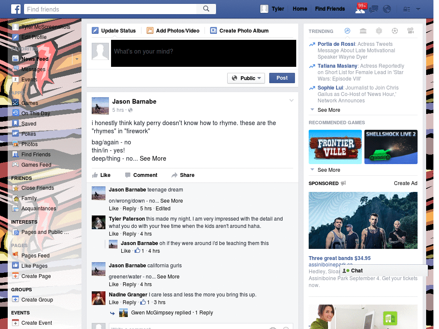Open Jason Barnabe's post profile thumbnail
The image size is (439, 329).
[x=100, y=106]
